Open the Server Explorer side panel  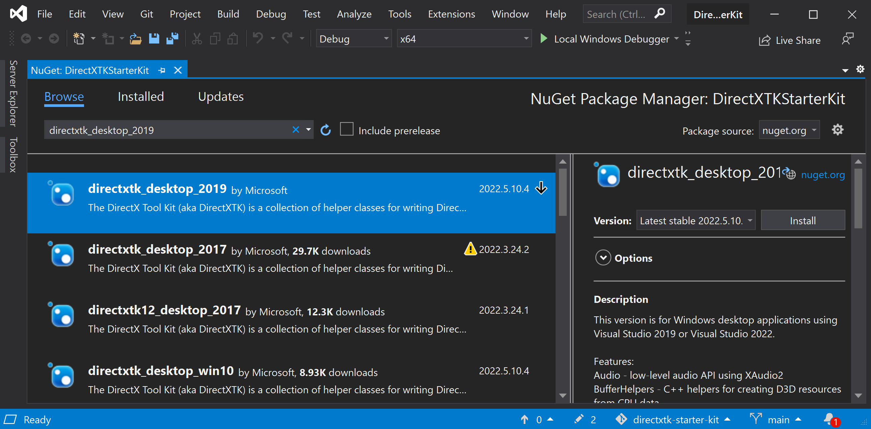[13, 93]
